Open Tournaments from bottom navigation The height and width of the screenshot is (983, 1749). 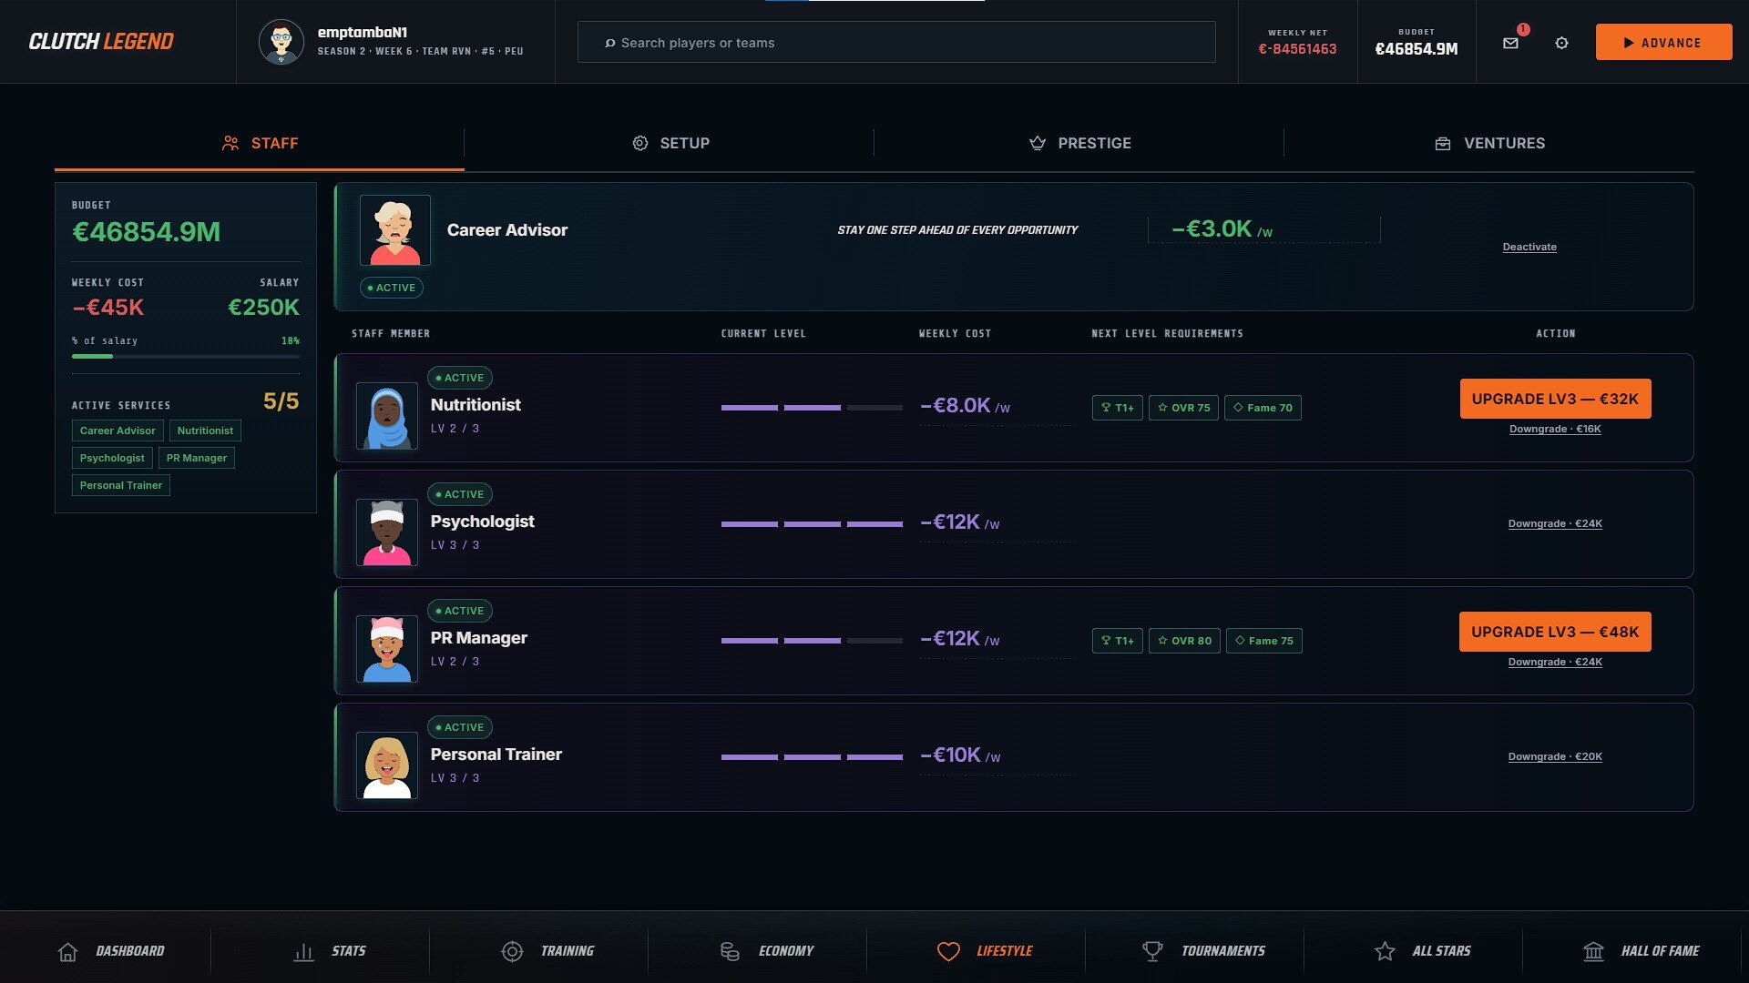click(1203, 951)
